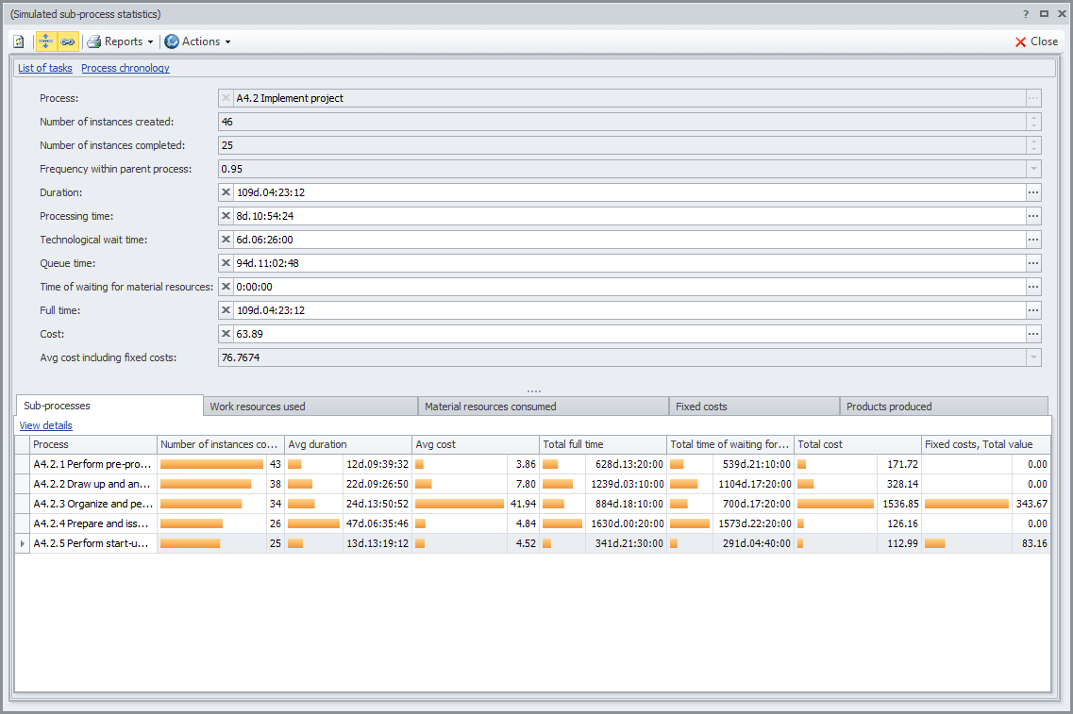Toggle the chain link toolbar button
Viewport: 1073px width, 714px height.
(x=67, y=42)
